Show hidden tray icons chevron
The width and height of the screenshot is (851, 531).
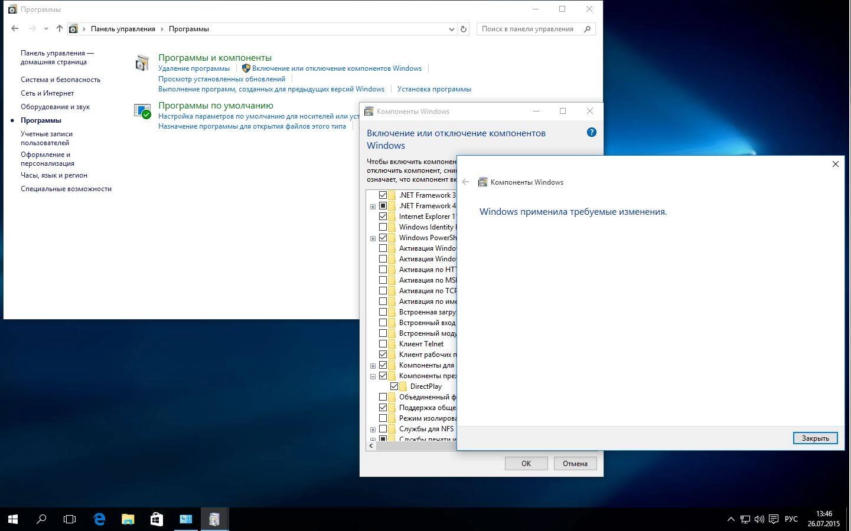(x=731, y=519)
